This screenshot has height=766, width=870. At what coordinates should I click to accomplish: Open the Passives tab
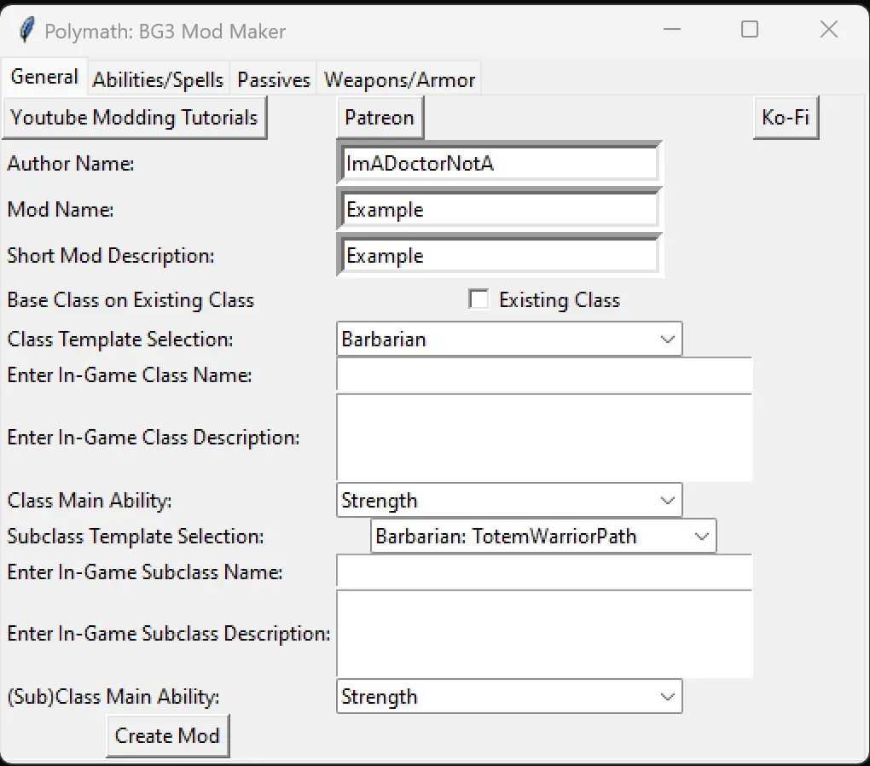[x=274, y=79]
